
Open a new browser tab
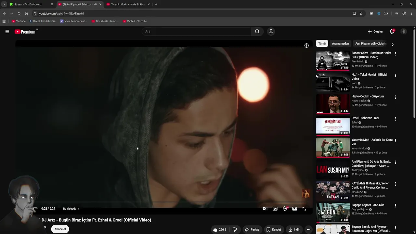click(x=156, y=4)
